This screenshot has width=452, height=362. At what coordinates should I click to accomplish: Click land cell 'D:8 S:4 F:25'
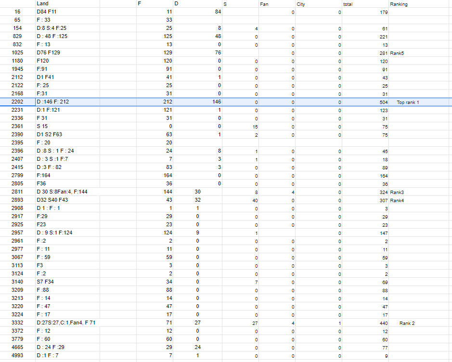pos(68,28)
